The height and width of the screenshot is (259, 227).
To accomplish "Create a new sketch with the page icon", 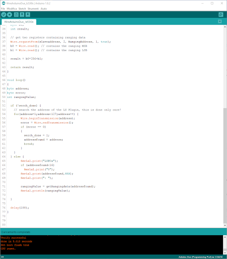I will 16,15.
